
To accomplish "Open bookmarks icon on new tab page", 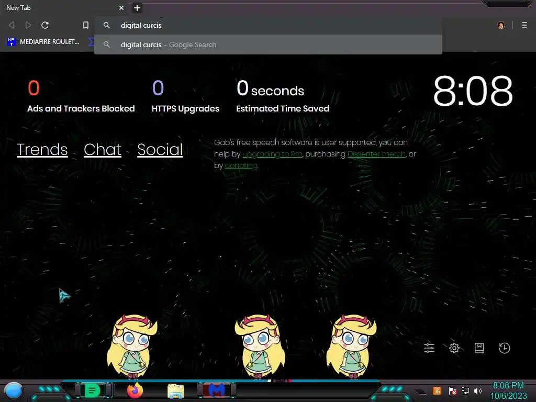I will pyautogui.click(x=479, y=348).
